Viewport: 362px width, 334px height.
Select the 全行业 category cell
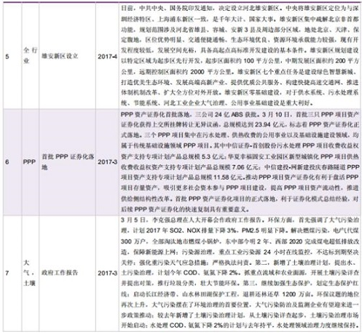(30, 55)
